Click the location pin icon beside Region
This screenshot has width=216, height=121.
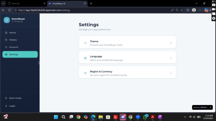point(85,73)
